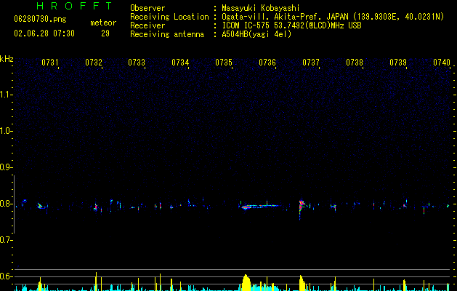457x291 pixels.
Task: Click the 'meteor' count label
Action: point(103,23)
